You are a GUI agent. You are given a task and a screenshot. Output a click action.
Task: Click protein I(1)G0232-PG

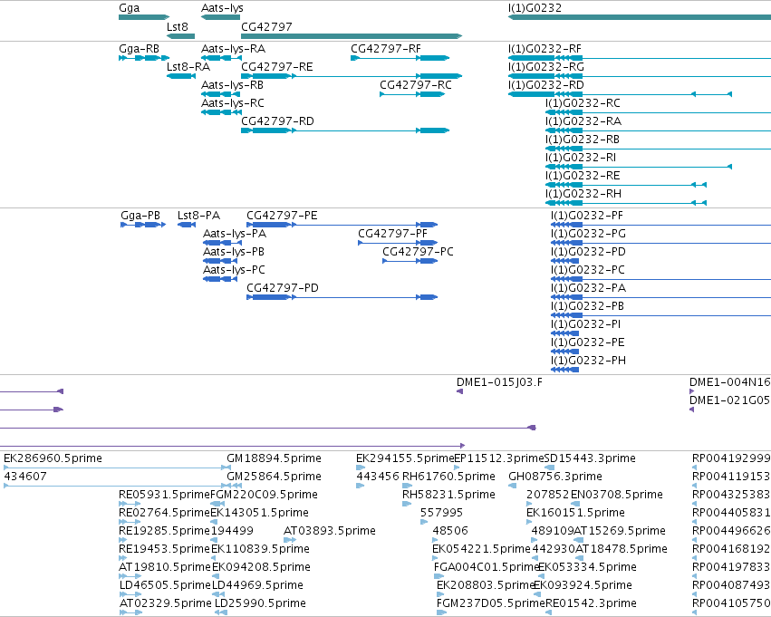588,234
